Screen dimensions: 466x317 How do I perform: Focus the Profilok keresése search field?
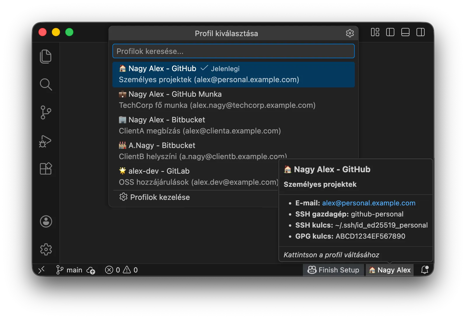(x=234, y=51)
